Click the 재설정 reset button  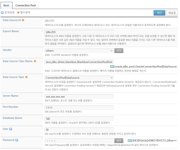click(x=172, y=13)
